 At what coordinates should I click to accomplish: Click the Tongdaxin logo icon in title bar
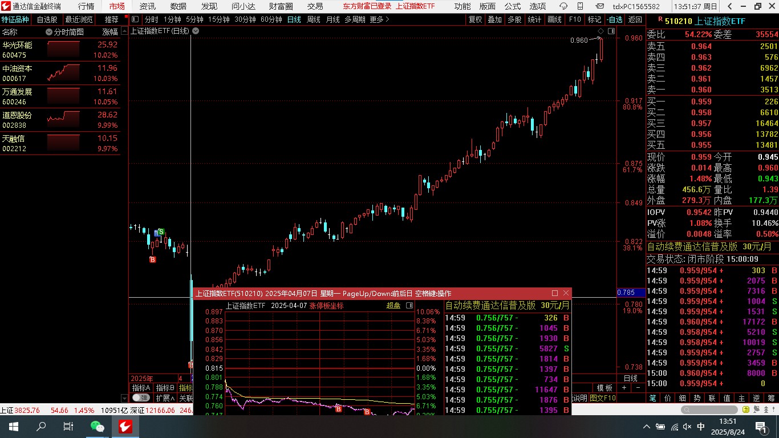pyautogui.click(x=6, y=6)
